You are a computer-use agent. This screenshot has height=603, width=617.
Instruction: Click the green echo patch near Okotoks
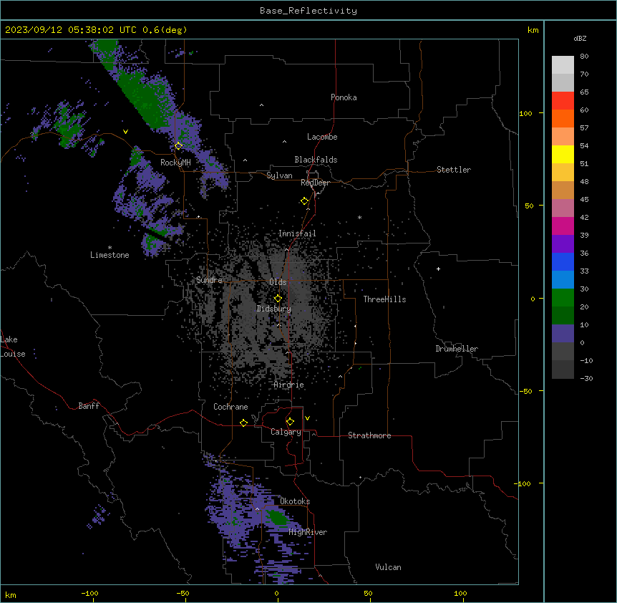click(x=278, y=517)
